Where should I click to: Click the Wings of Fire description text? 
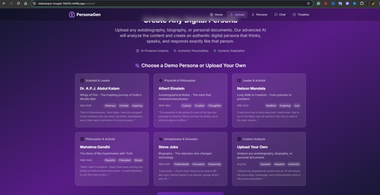pos(111,97)
